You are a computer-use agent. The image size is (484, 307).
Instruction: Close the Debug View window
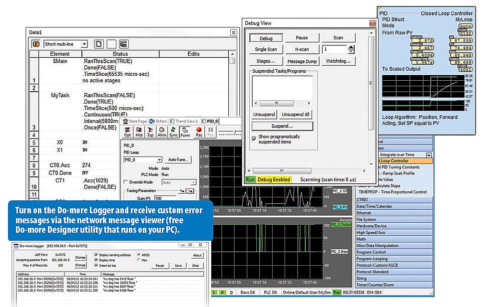point(373,23)
